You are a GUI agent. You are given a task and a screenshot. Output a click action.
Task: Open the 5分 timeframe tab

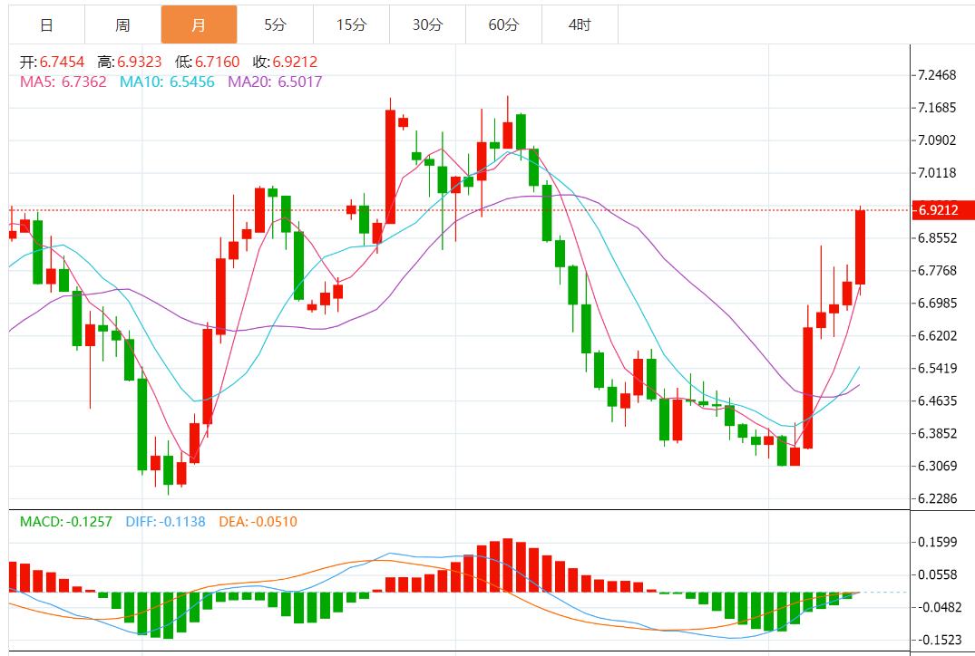tap(275, 24)
